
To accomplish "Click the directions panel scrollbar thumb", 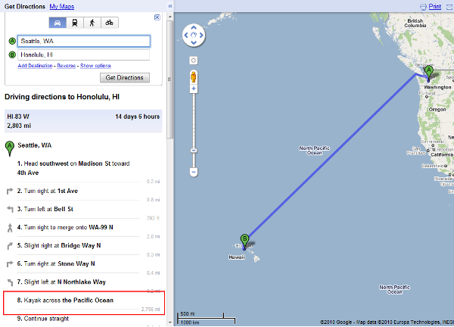I will click(170, 79).
